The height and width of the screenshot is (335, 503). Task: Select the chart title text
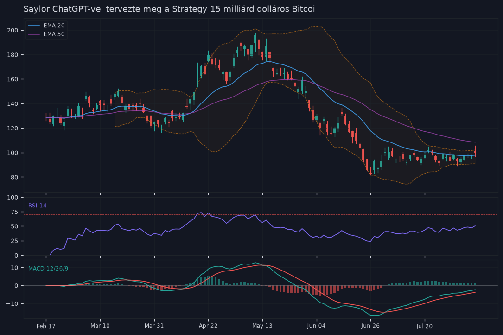[x=169, y=9]
